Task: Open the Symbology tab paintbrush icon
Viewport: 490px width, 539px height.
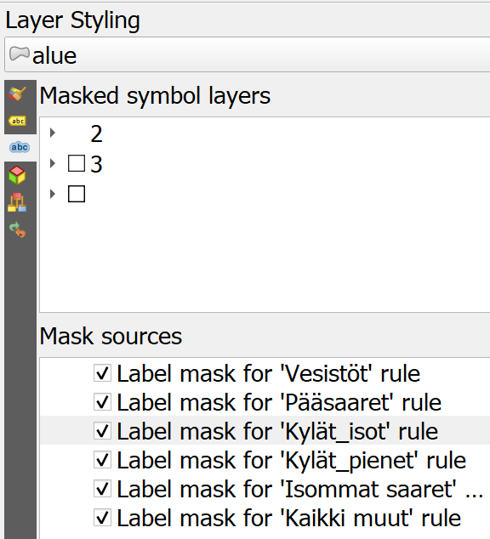Action: click(18, 94)
